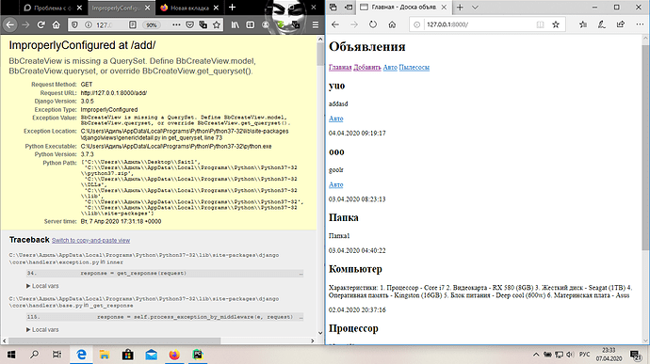
Task: Share this page from Edge
Action: tap(621, 24)
